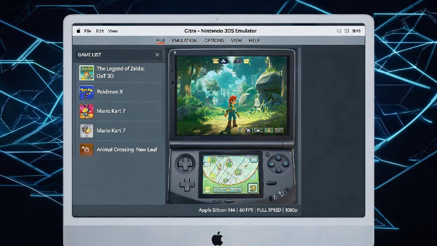Screen dimensions: 437x246
Task: Click the GAME LIST panel title
Action: point(90,55)
